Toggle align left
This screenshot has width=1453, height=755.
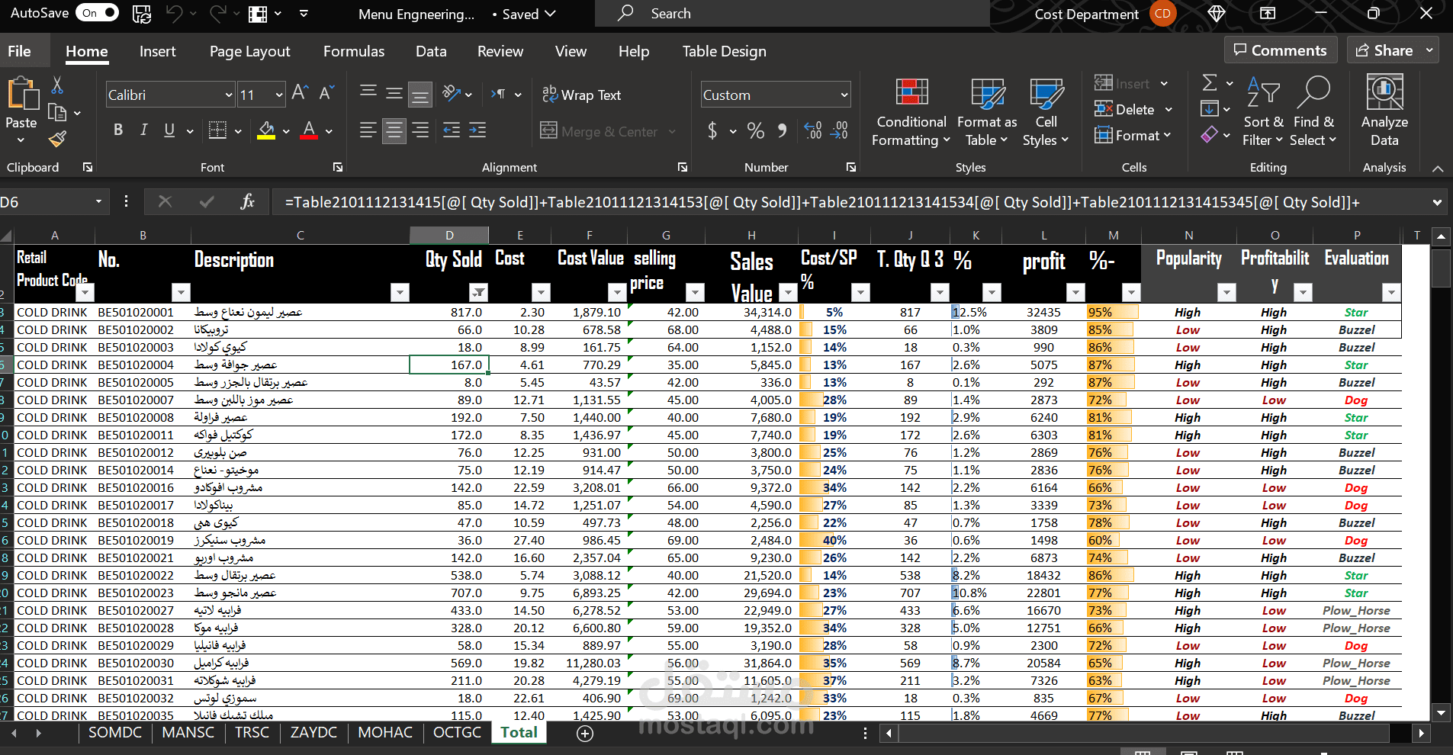(x=368, y=130)
